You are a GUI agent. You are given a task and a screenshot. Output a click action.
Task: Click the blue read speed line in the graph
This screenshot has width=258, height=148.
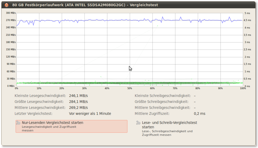click(x=107, y=20)
